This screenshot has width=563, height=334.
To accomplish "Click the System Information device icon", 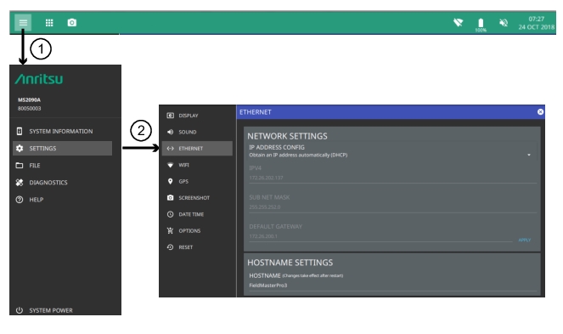I will 20,131.
